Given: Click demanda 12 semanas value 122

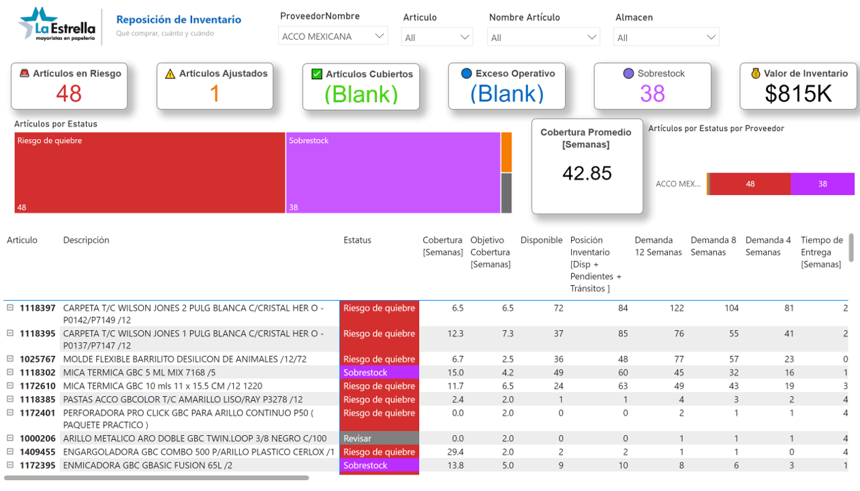Looking at the screenshot, I should [x=676, y=308].
